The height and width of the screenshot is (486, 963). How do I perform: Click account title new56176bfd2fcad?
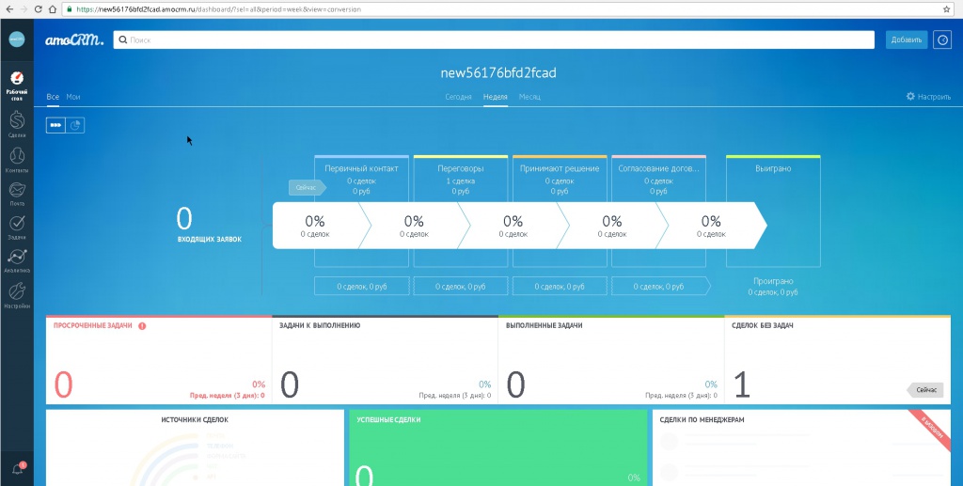pos(498,72)
